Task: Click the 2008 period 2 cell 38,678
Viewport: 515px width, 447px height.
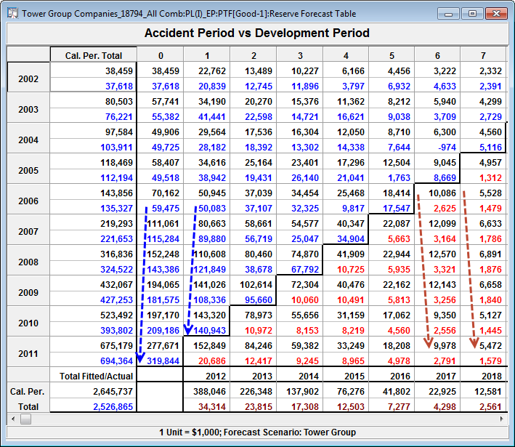Action: click(x=254, y=269)
